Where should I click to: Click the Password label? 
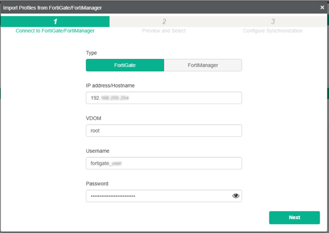[x=97, y=184]
